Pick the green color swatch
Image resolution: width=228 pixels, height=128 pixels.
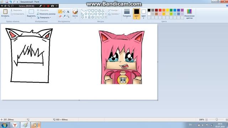coord(171,10)
